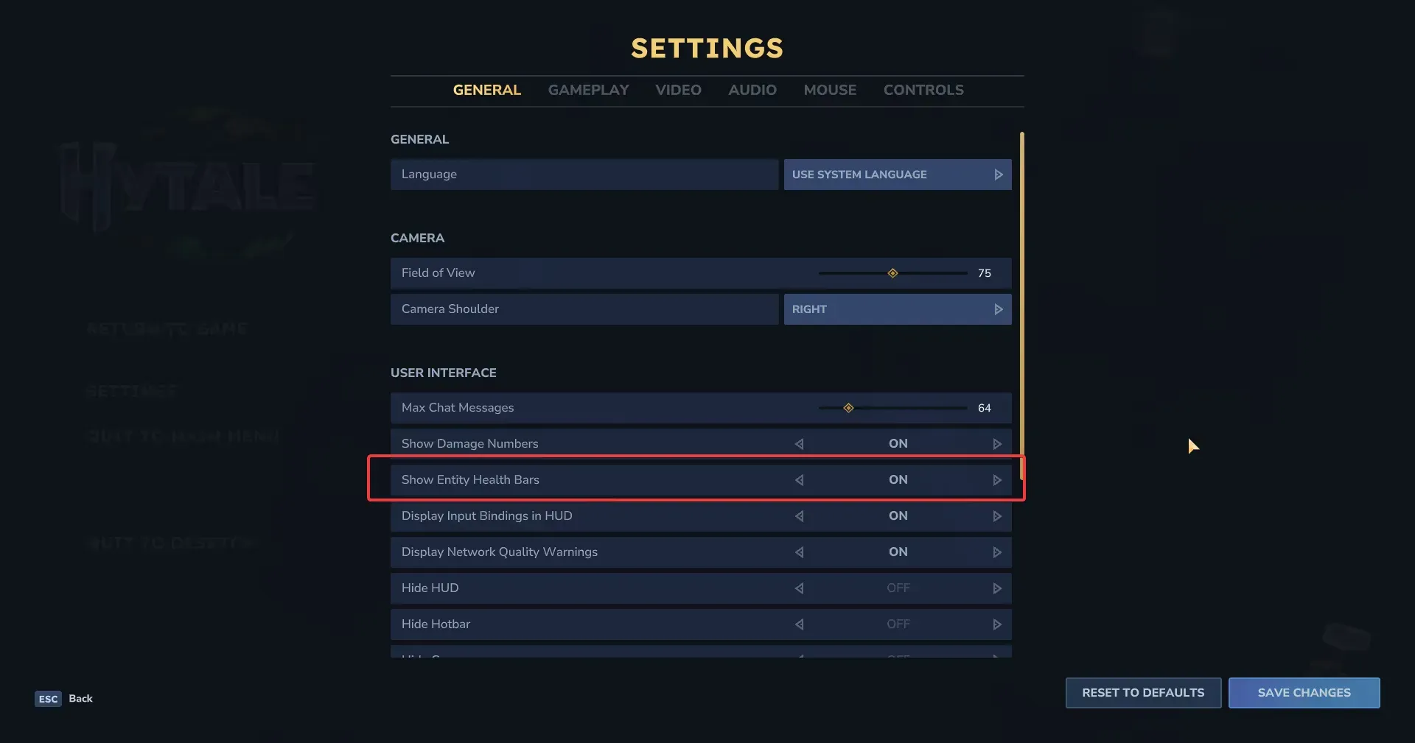1415x743 pixels.
Task: Open the CONTROLS tab
Action: coord(923,90)
